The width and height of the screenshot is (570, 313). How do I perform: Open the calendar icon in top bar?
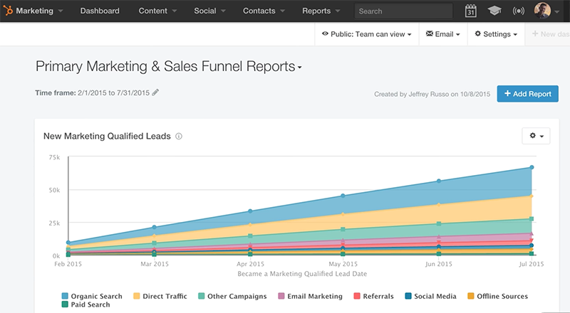click(x=470, y=11)
